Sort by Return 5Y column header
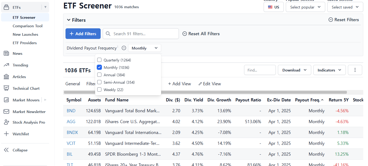 tap(339, 100)
